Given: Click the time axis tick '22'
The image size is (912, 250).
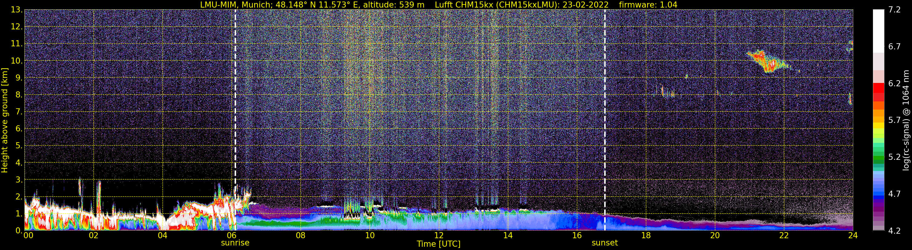Looking at the screenshot, I should tap(784, 235).
